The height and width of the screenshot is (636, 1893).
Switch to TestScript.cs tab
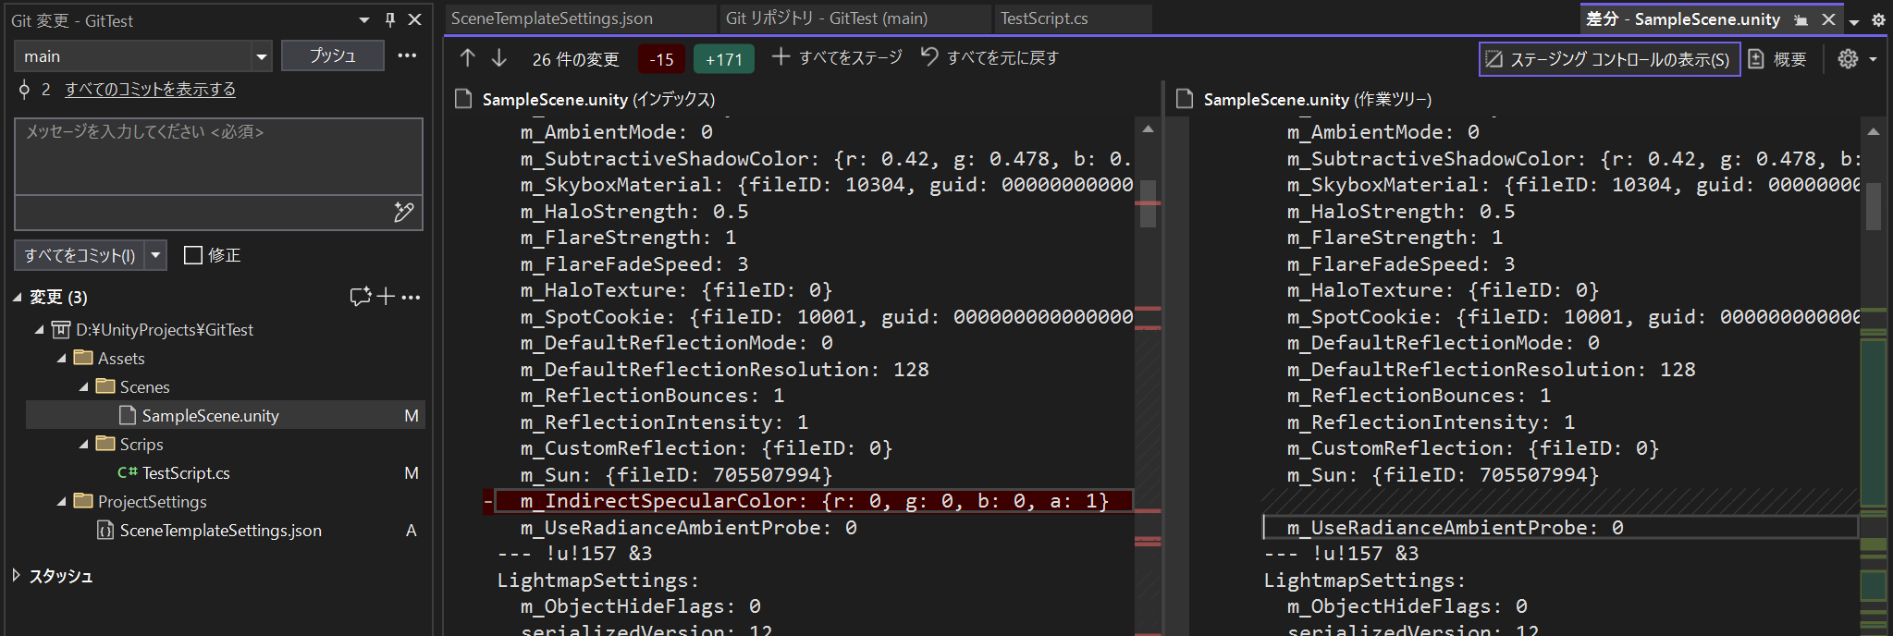1073,18
